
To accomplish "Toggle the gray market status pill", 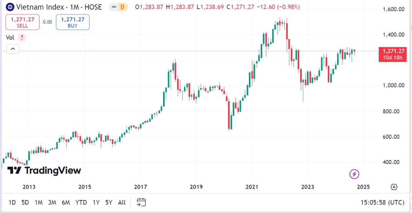I will click(114, 7).
